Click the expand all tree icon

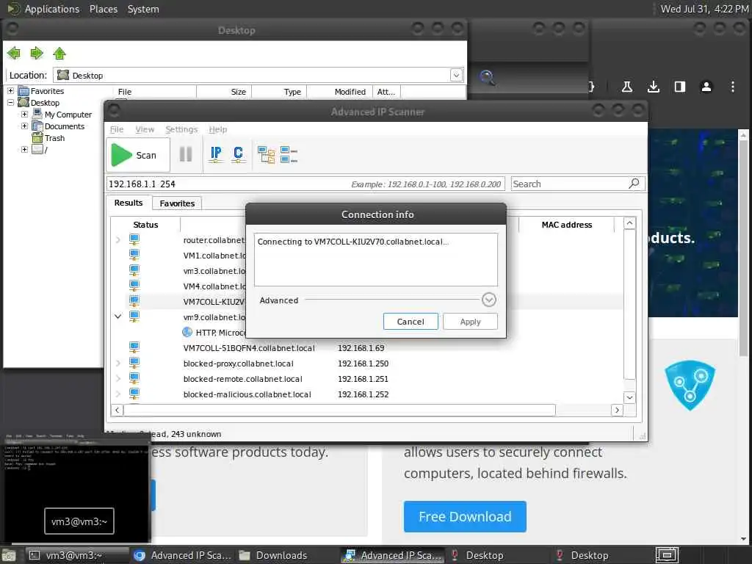click(x=266, y=155)
